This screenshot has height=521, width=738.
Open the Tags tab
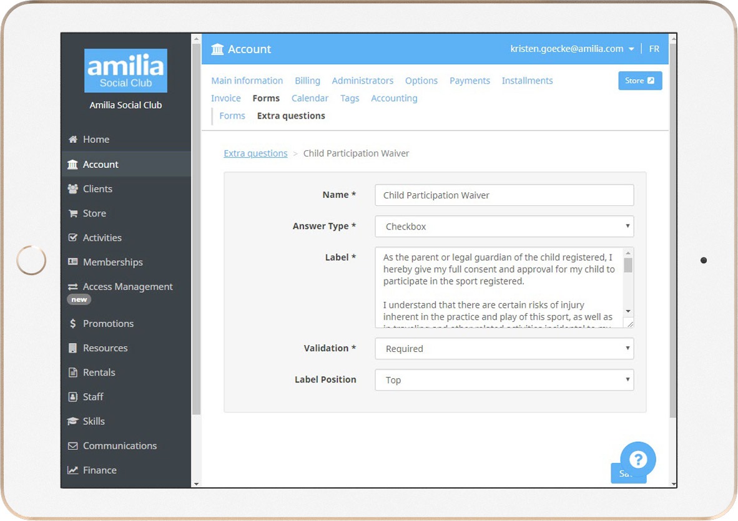tap(350, 98)
